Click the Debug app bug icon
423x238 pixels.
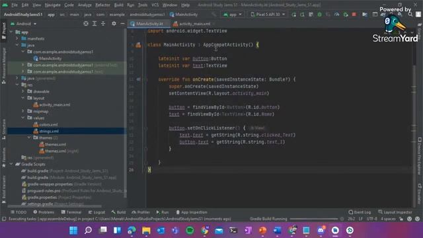pos(319,15)
